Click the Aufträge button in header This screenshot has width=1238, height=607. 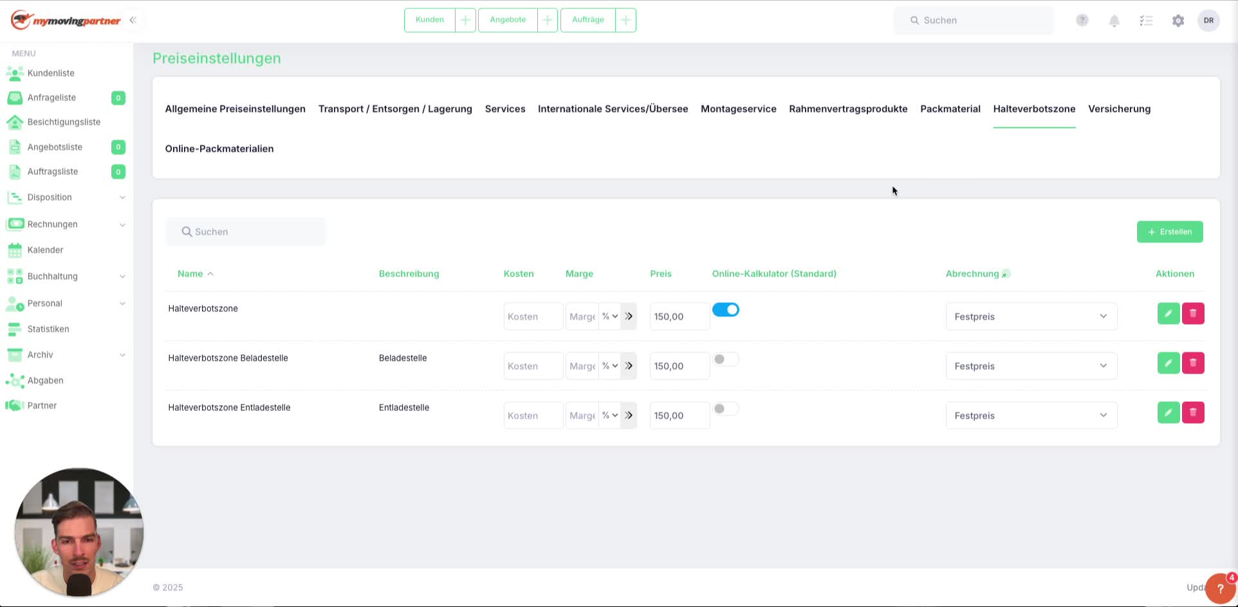tap(588, 20)
